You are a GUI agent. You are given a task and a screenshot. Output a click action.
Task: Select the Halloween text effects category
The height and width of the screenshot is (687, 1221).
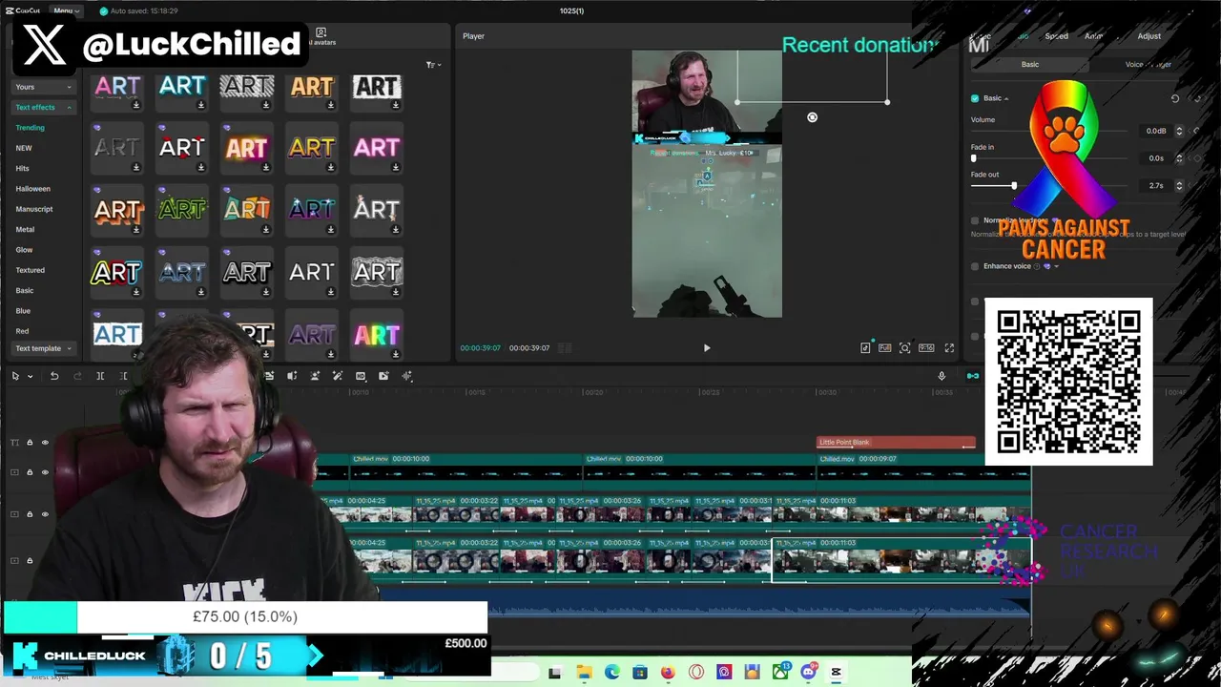point(32,189)
